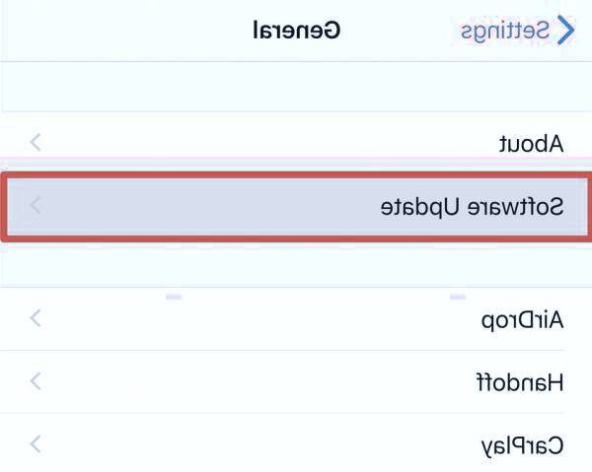Click the gray spacer below Software Update
The image size is (592, 472).
[296, 266]
